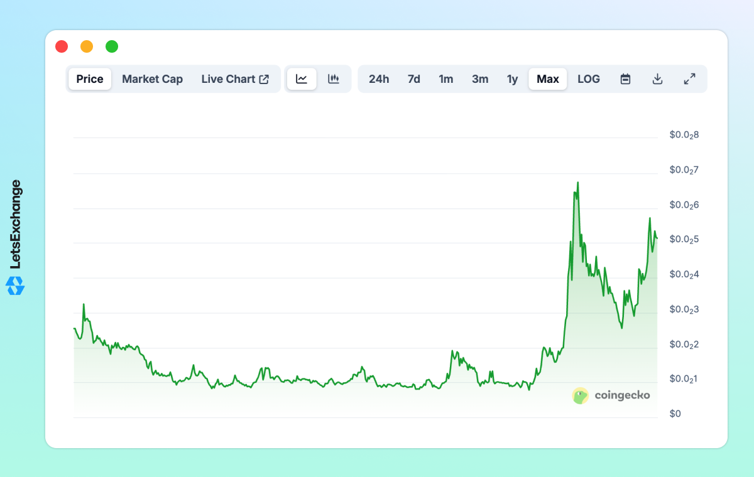
Task: Switch to candlestick chart view icon
Action: tap(334, 79)
